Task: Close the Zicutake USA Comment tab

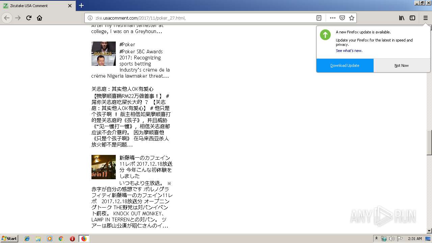Action: (70, 6)
